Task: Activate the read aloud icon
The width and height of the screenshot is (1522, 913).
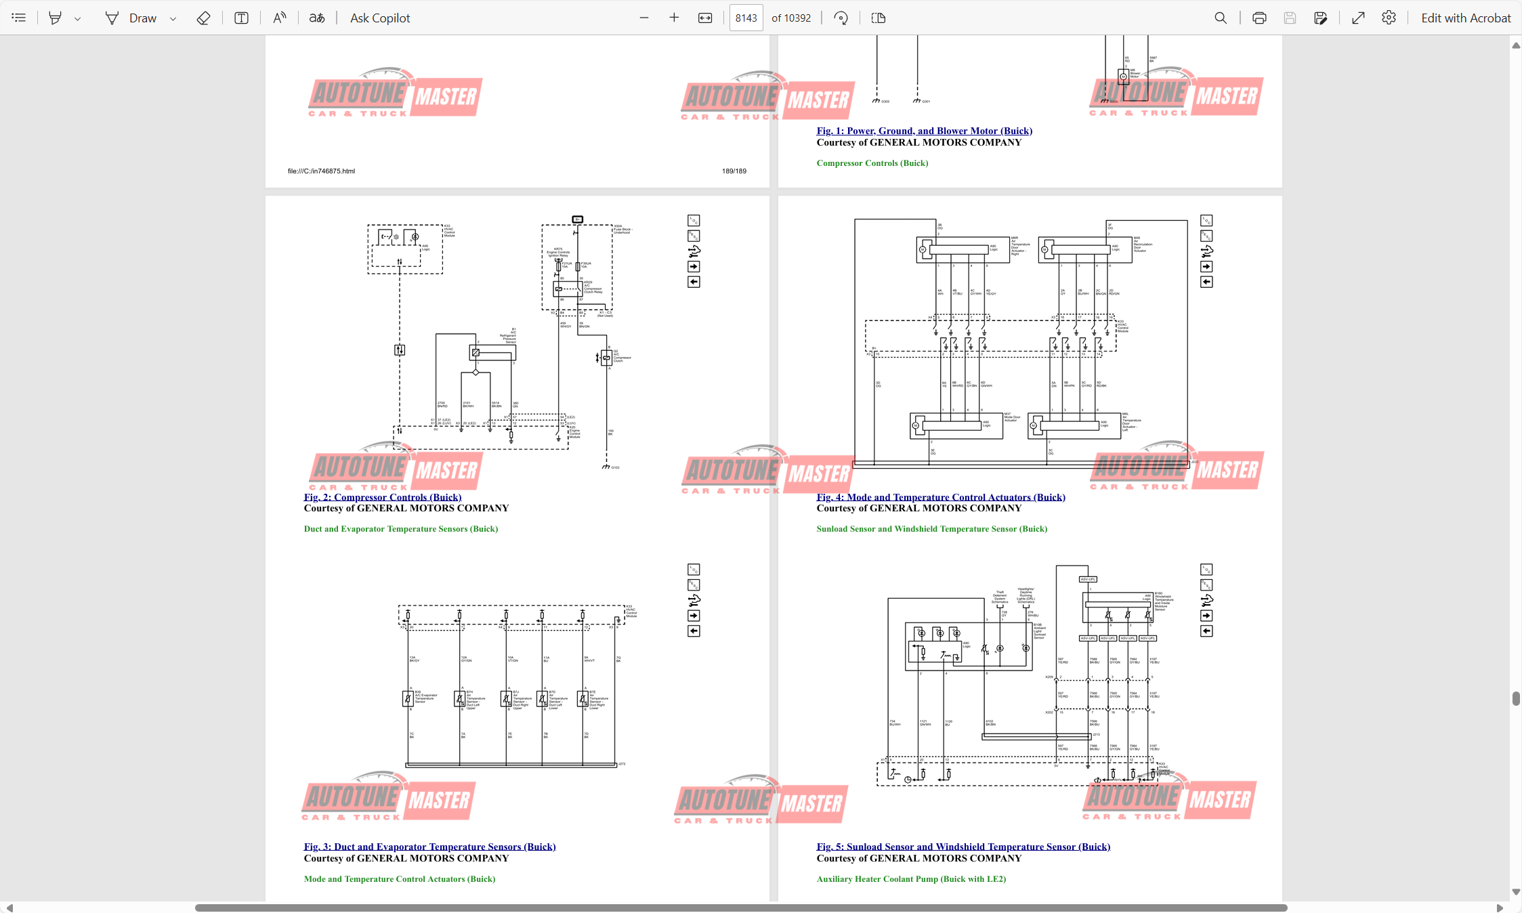Action: click(279, 18)
